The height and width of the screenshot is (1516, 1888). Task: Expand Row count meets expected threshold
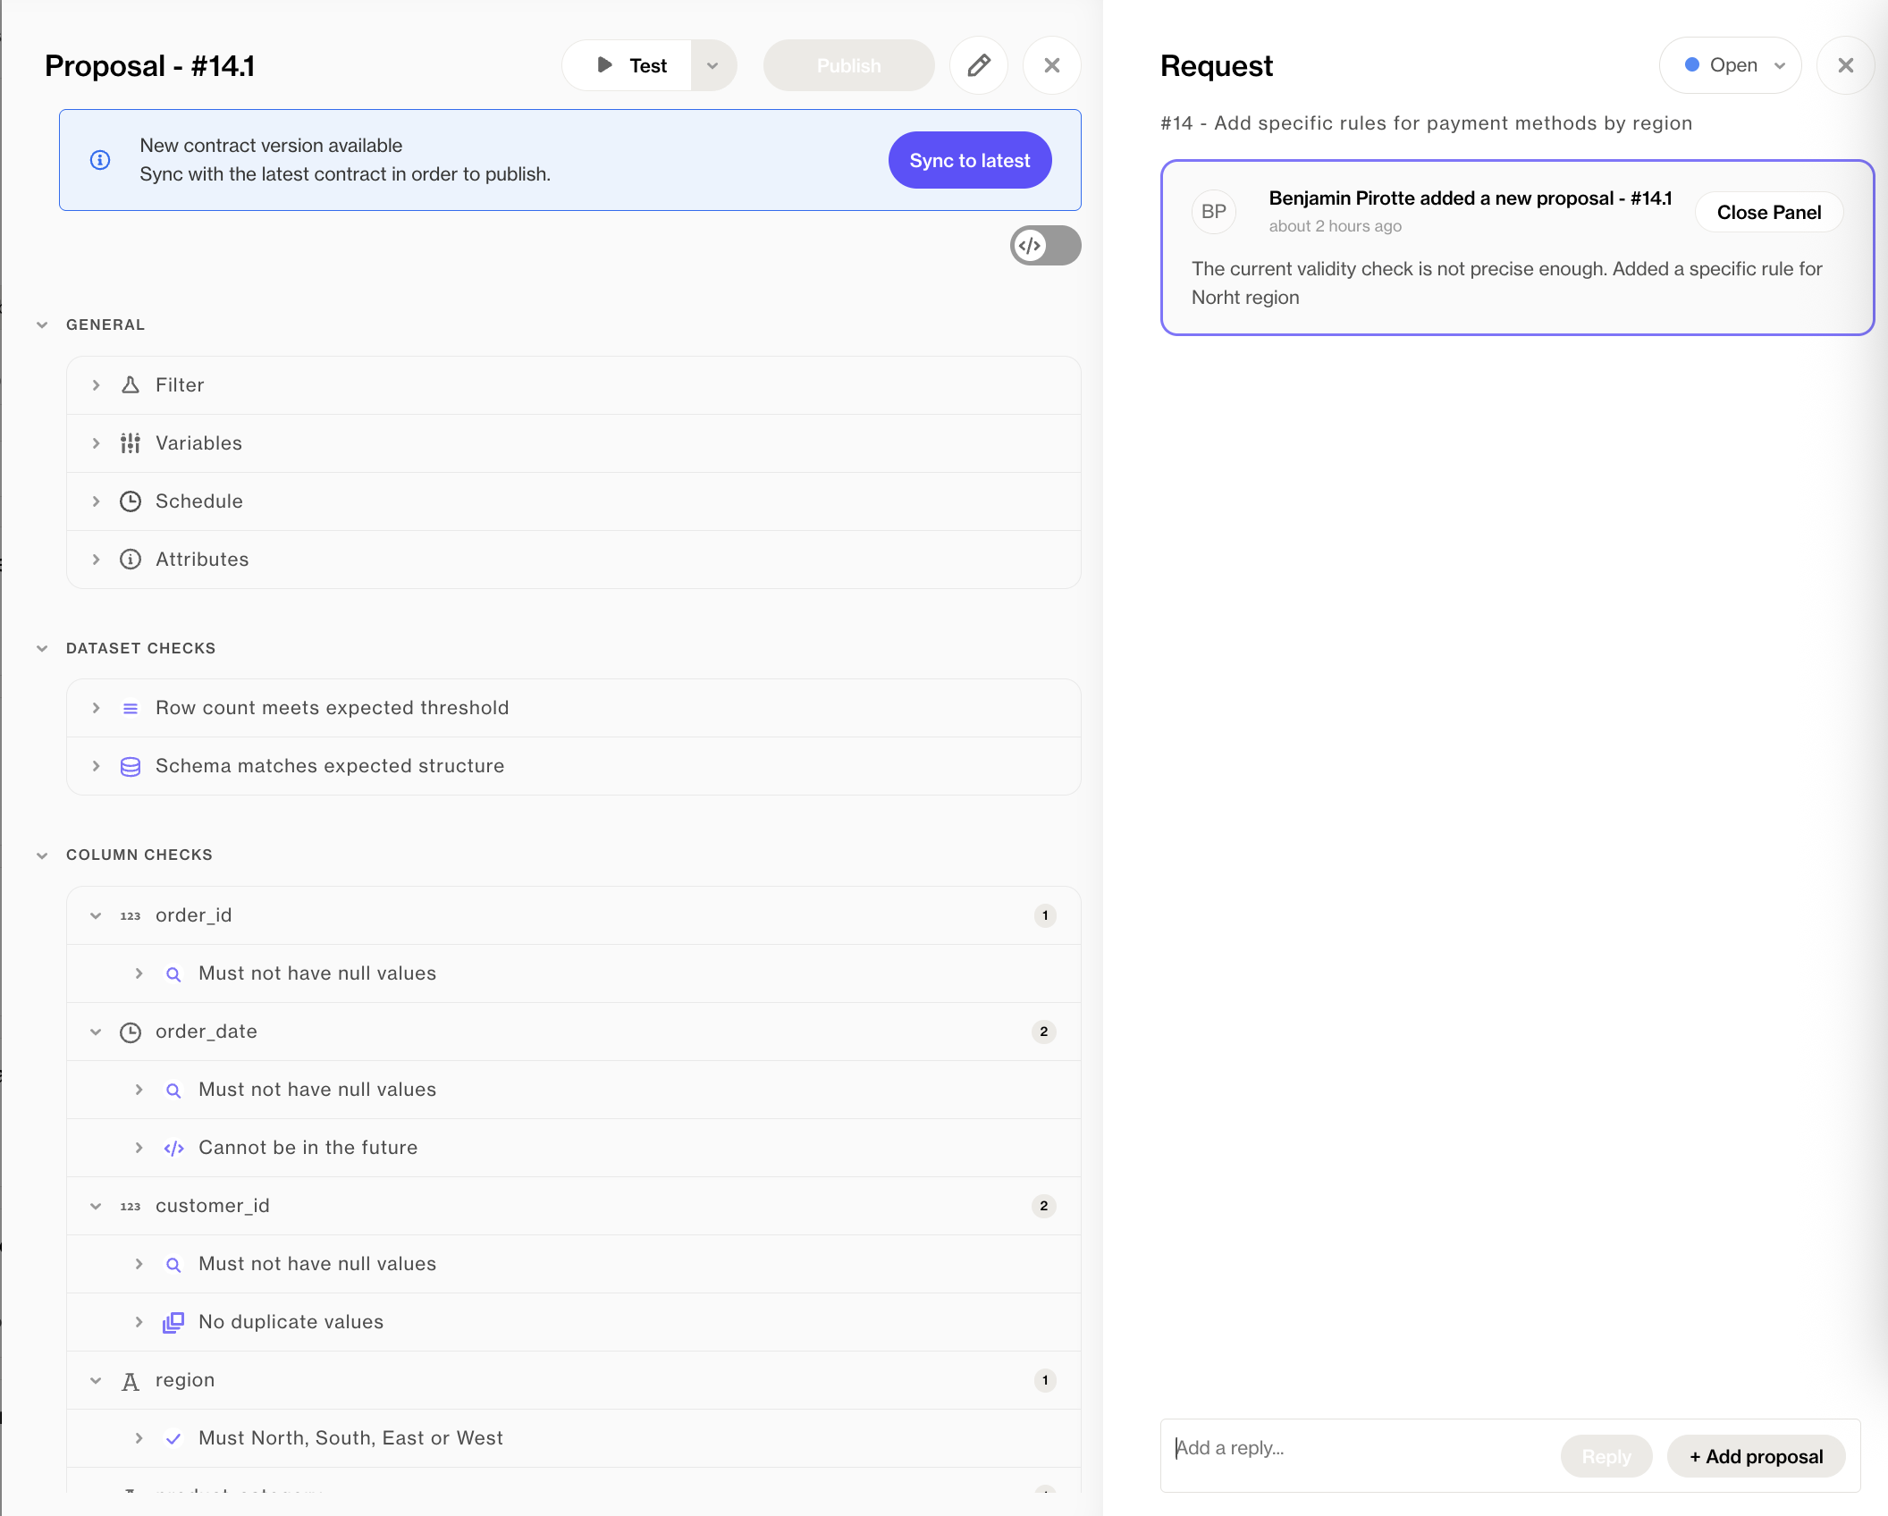pyautogui.click(x=96, y=708)
